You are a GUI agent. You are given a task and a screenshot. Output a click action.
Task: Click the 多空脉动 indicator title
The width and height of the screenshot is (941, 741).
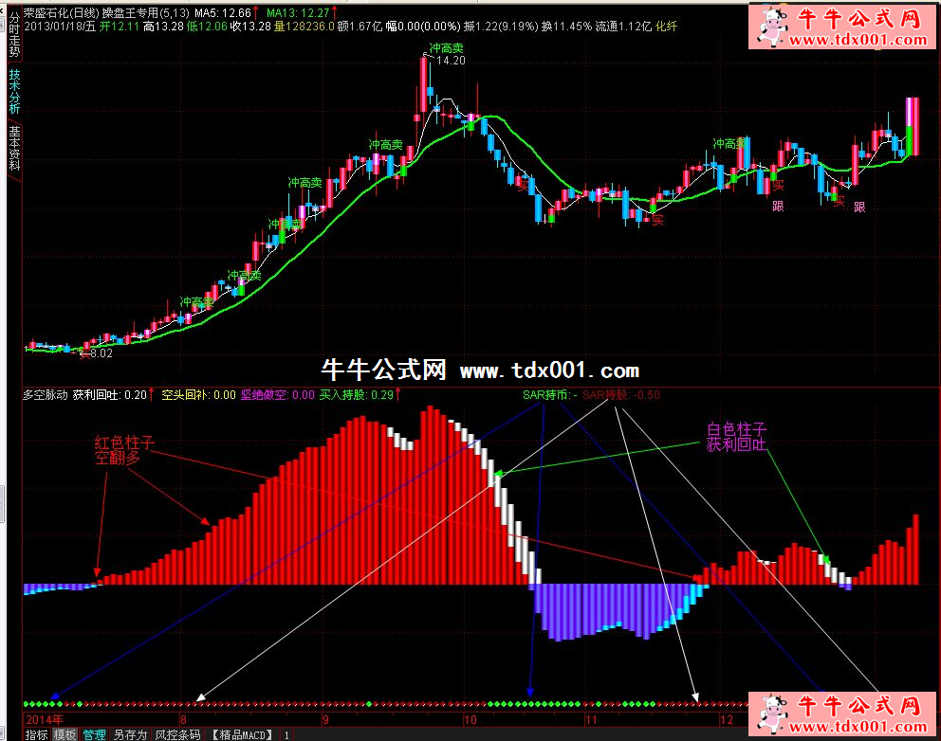45,394
